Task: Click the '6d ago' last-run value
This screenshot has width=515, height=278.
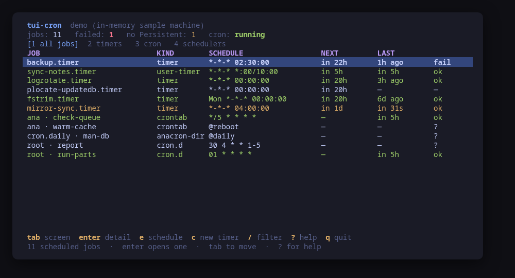Action: click(390, 99)
